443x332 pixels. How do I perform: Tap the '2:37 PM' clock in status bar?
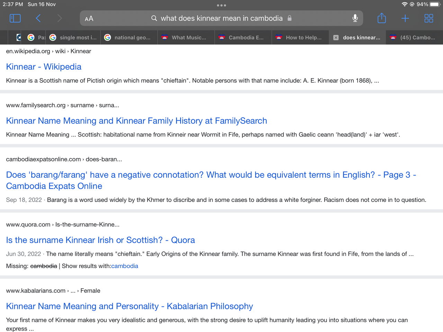coord(13,4)
